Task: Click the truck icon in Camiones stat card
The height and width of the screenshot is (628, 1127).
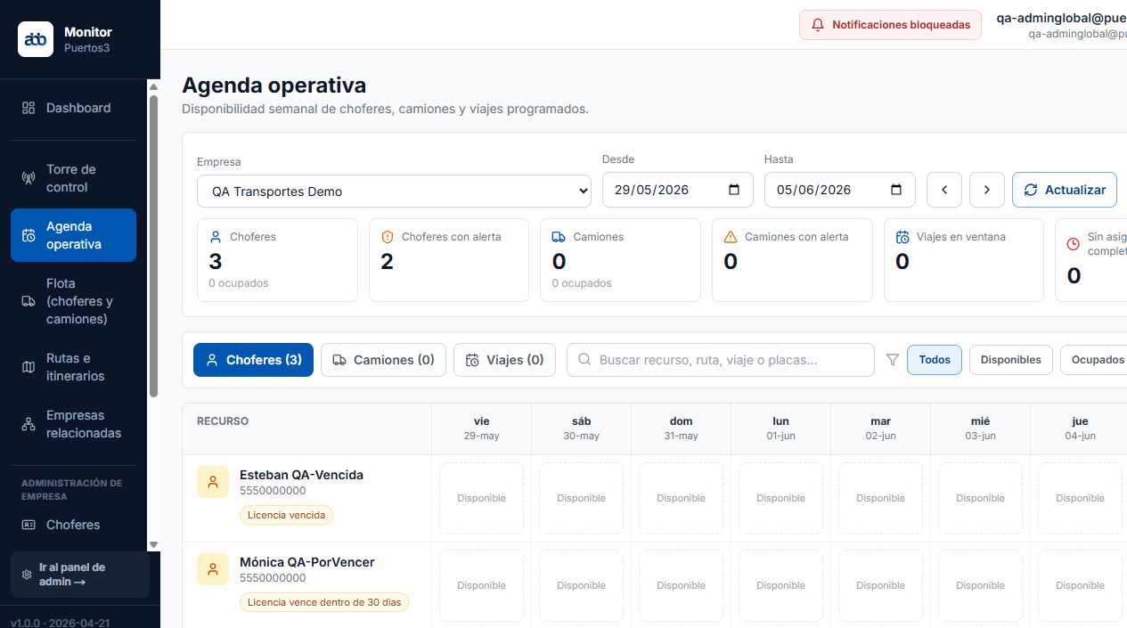Action: click(559, 237)
